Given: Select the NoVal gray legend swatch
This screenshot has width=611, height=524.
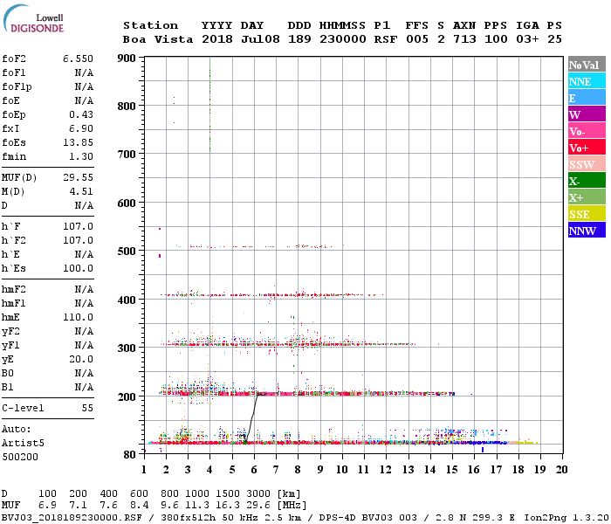Looking at the screenshot, I should pos(587,65).
